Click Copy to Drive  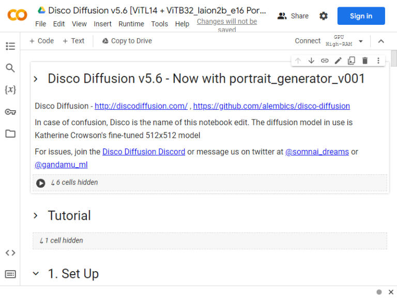pyautogui.click(x=127, y=41)
